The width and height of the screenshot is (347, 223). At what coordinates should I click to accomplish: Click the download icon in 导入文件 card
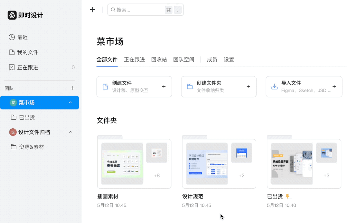pos(274,86)
